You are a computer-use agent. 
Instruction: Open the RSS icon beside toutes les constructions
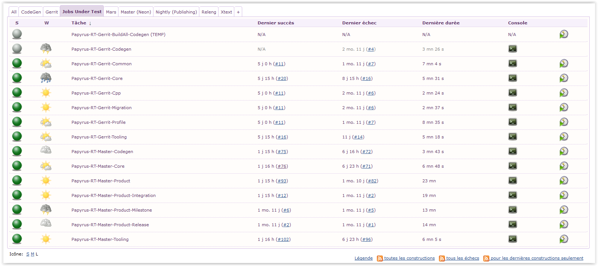380,258
